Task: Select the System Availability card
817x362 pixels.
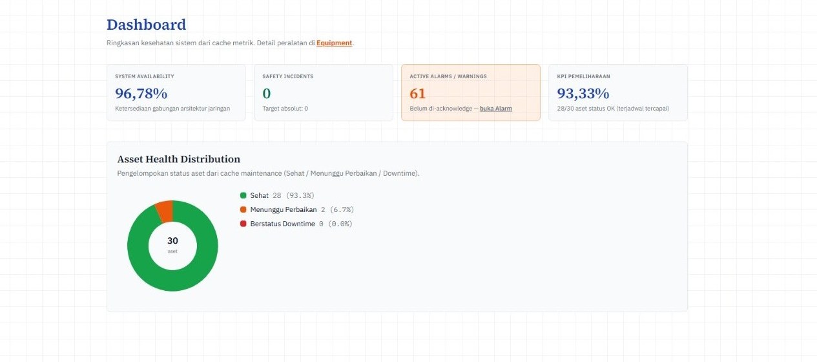Action: (176, 92)
